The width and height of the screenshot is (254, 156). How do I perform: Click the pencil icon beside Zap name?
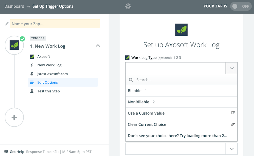tap(7, 24)
